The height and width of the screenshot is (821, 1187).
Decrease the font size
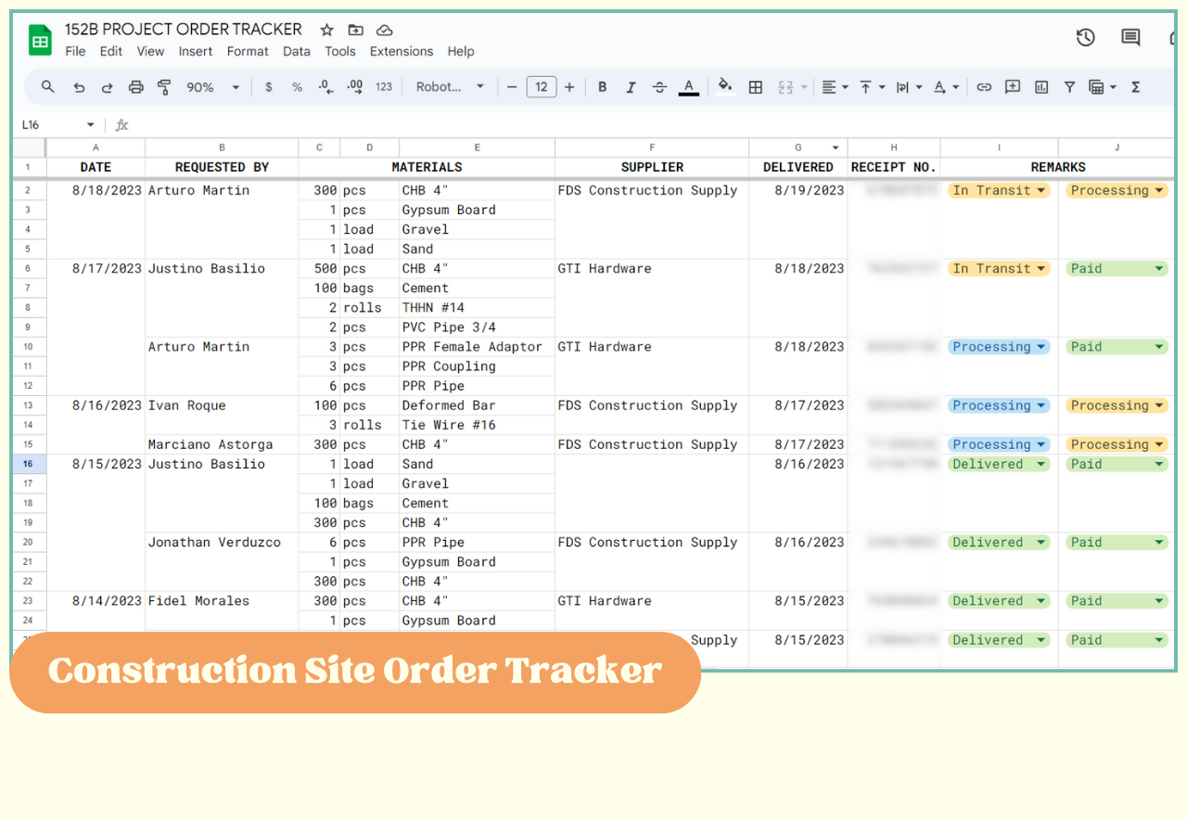pyautogui.click(x=511, y=87)
